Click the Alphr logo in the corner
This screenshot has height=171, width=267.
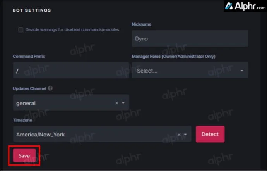click(245, 7)
